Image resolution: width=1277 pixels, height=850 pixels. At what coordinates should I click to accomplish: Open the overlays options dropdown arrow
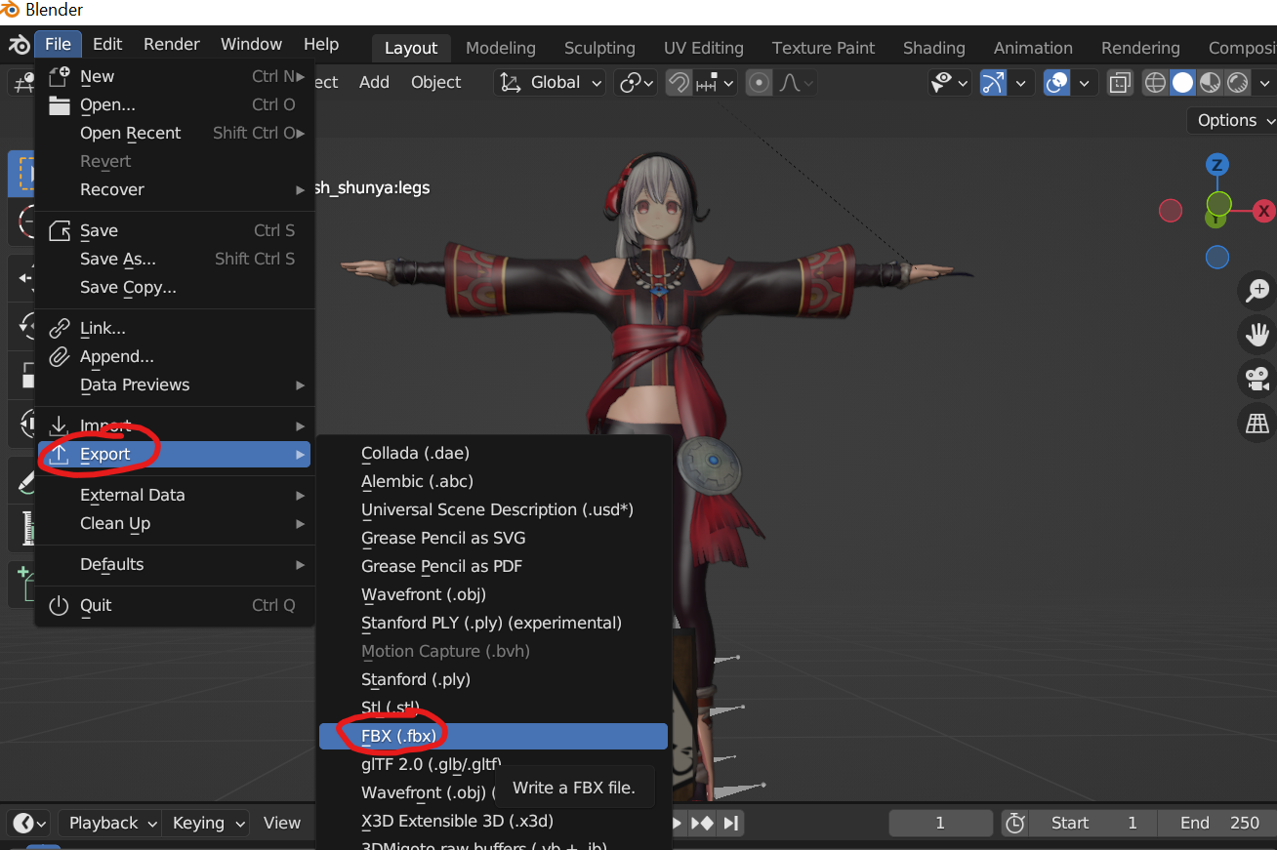coord(1085,83)
